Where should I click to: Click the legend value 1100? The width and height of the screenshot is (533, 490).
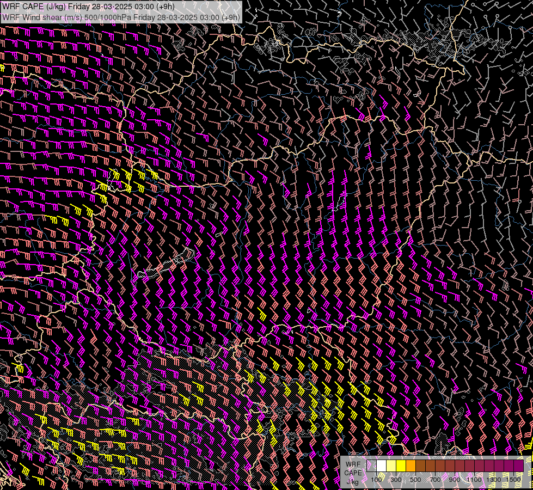(x=474, y=480)
